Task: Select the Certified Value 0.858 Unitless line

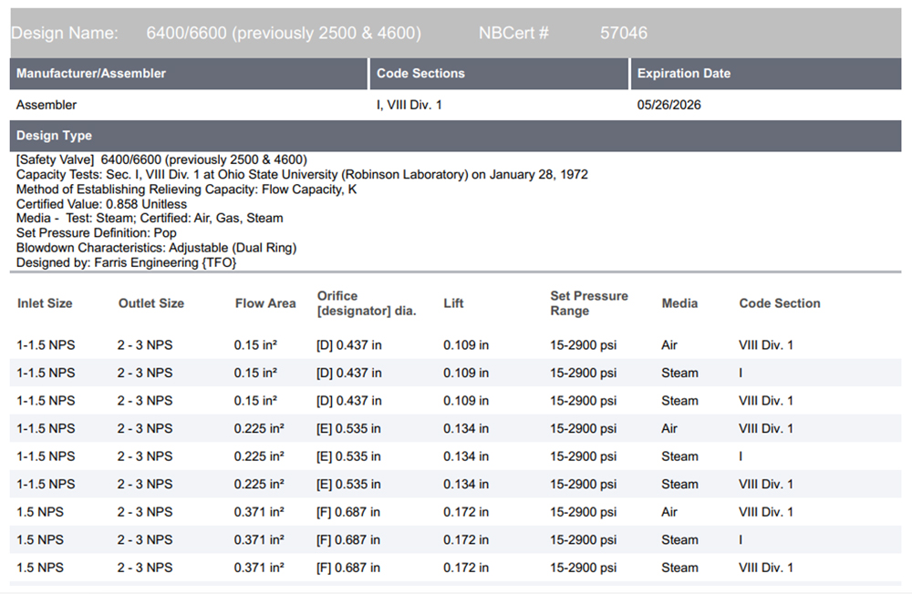Action: [x=101, y=204]
